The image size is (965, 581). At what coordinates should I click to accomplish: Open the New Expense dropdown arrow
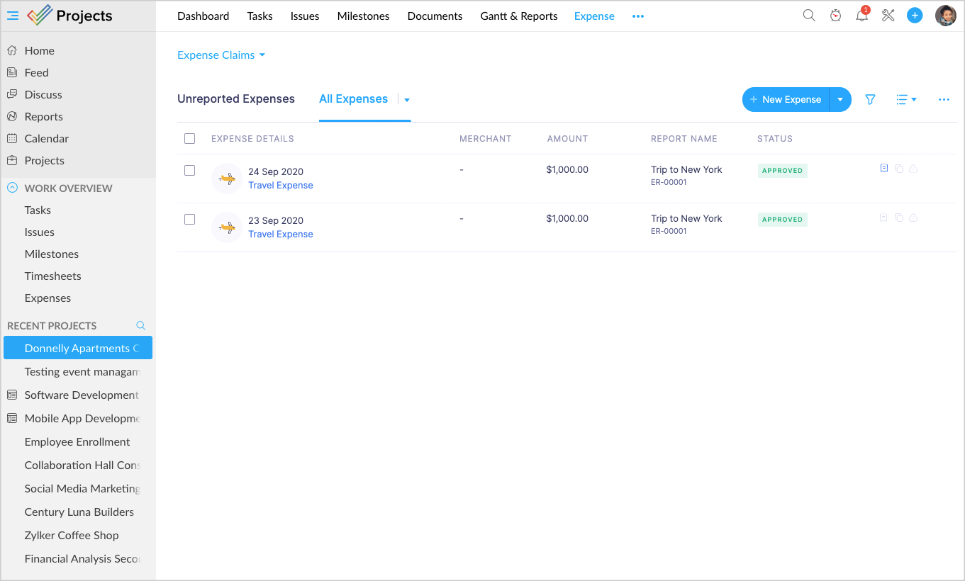840,100
